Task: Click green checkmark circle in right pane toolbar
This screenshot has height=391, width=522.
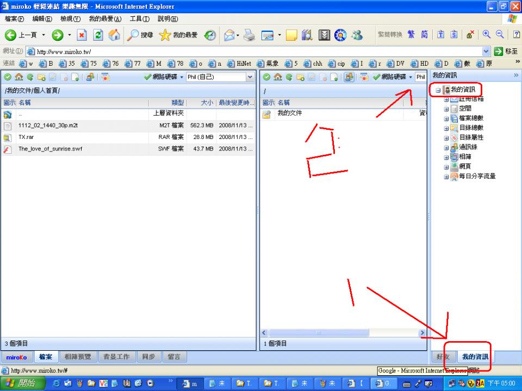Action: [266, 77]
